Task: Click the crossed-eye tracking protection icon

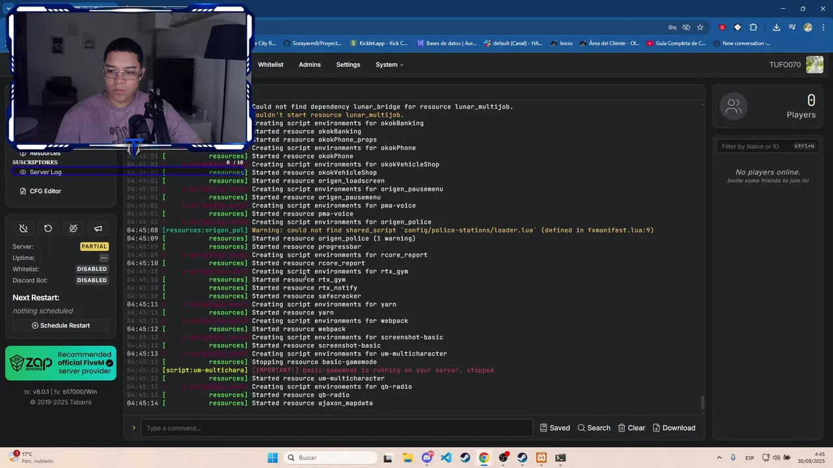Action: click(x=686, y=27)
